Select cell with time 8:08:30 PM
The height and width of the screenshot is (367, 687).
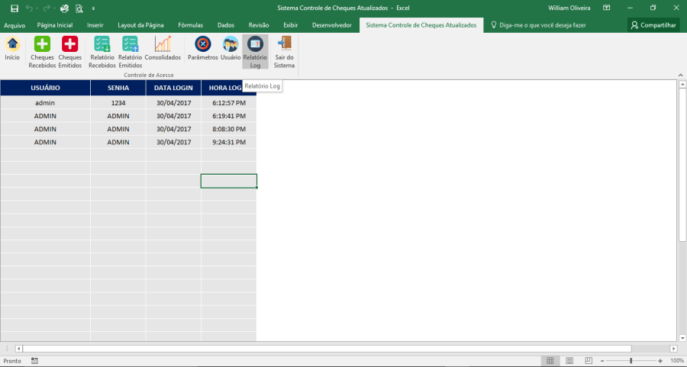[229, 129]
